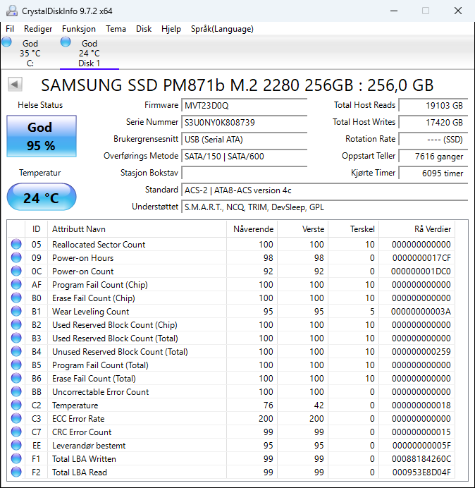Select the Wear Leveling Count attribute name
Viewport: 475px width, 488px height.
90,312
